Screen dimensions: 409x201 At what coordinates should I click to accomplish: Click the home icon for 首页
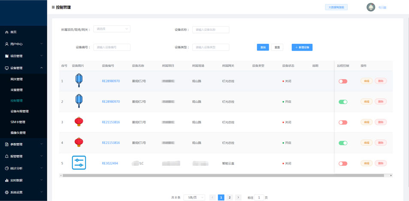pos(6,32)
